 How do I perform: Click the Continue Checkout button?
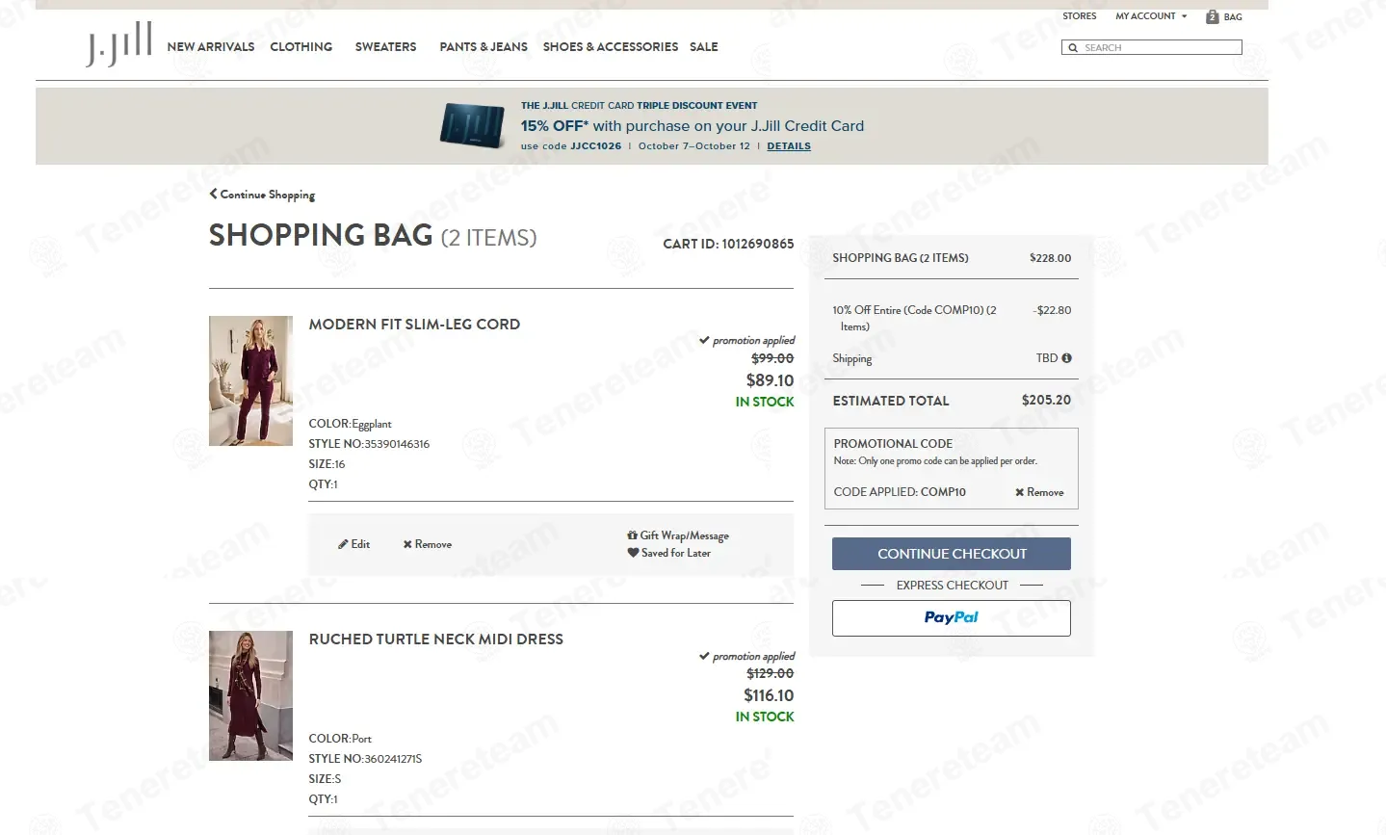[x=952, y=554]
